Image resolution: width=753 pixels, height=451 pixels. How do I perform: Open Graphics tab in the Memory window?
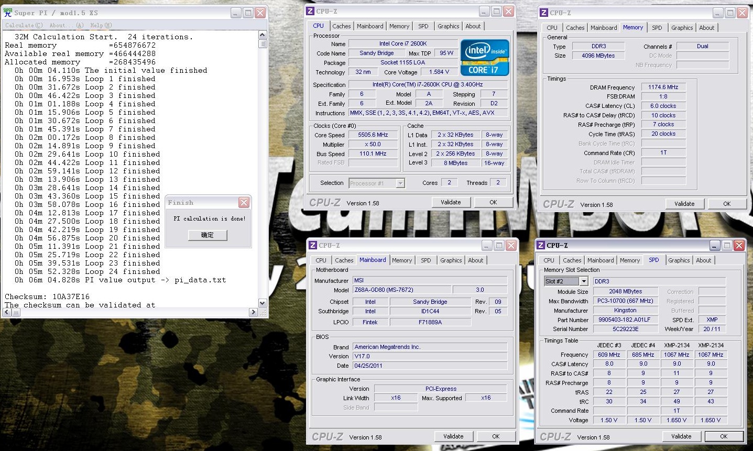pyautogui.click(x=682, y=28)
